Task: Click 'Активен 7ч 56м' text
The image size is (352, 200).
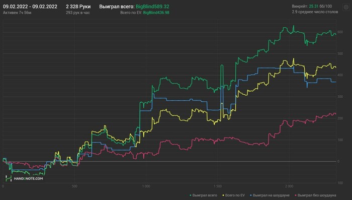Action: coord(17,13)
